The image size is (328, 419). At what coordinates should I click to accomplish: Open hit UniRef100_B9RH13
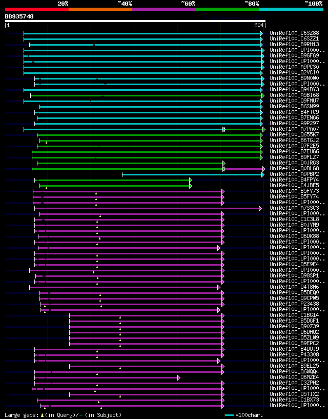pos(294,44)
